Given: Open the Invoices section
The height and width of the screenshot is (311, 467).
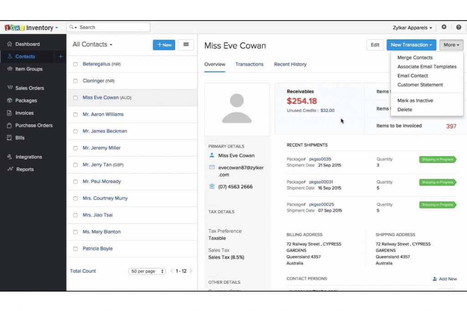Looking at the screenshot, I should point(23,113).
